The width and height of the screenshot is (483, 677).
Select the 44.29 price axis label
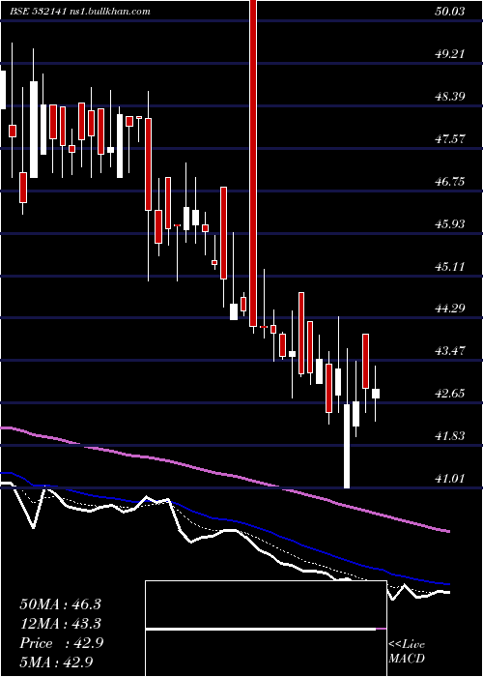(x=450, y=309)
